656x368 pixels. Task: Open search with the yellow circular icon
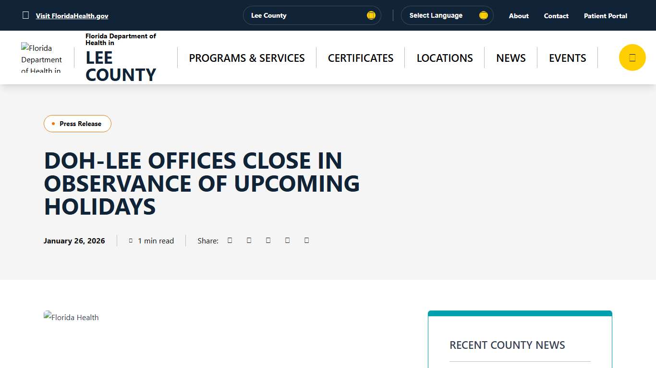pyautogui.click(x=632, y=57)
